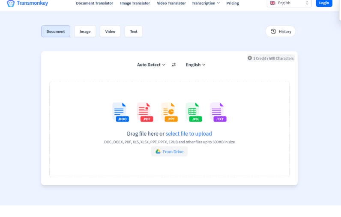The height and width of the screenshot is (217, 341).
Task: Click the credit coin icon
Action: click(250, 58)
